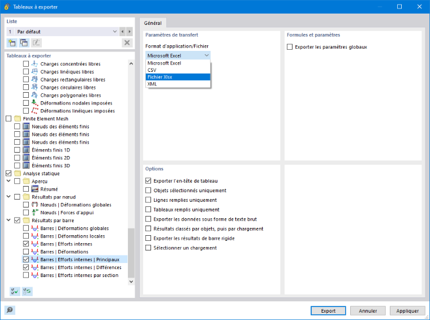Screen dimensions: 430x320
Task: Check Tableaux remplis uniquement
Action: [x=148, y=210]
